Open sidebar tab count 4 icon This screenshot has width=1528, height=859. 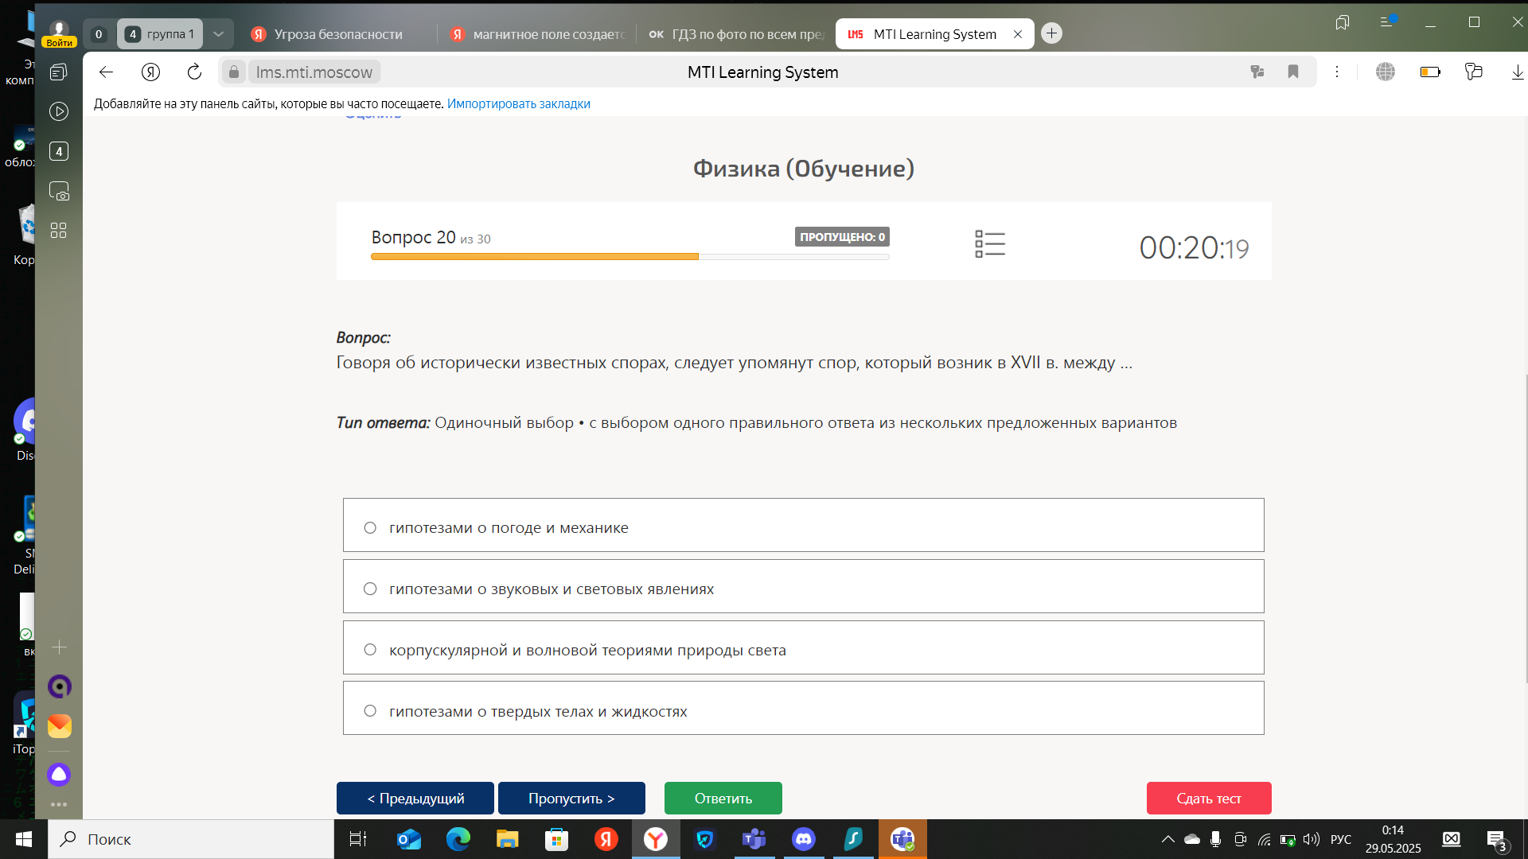point(59,151)
